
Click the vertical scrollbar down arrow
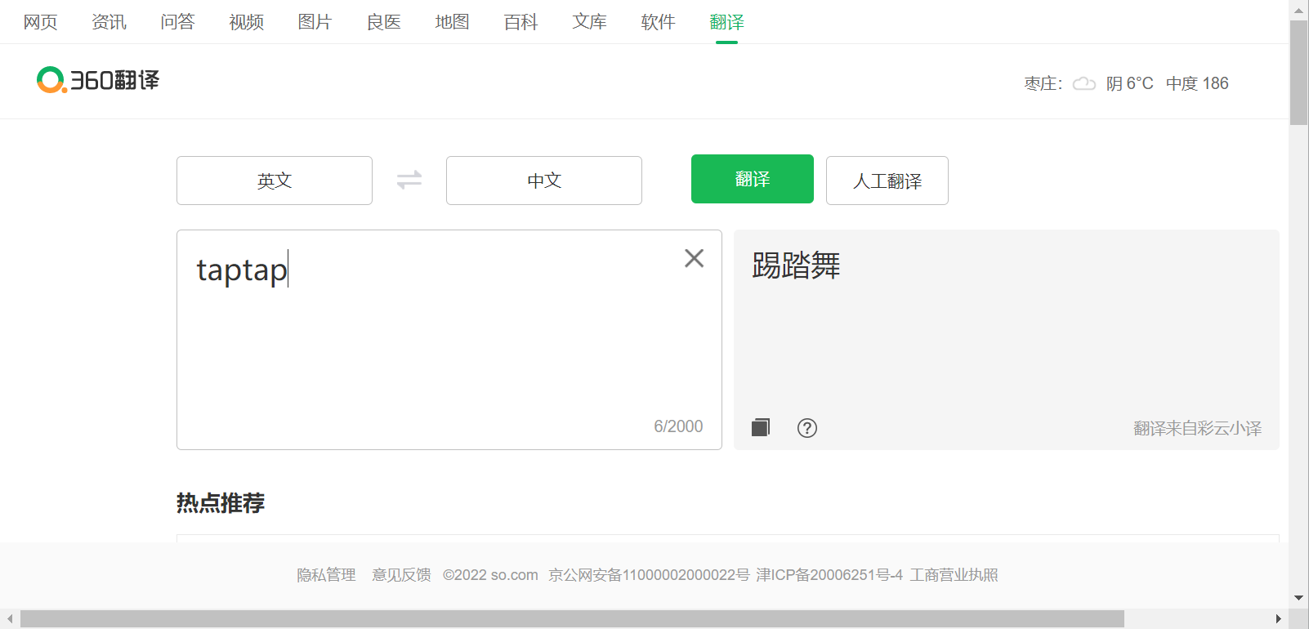click(1299, 598)
